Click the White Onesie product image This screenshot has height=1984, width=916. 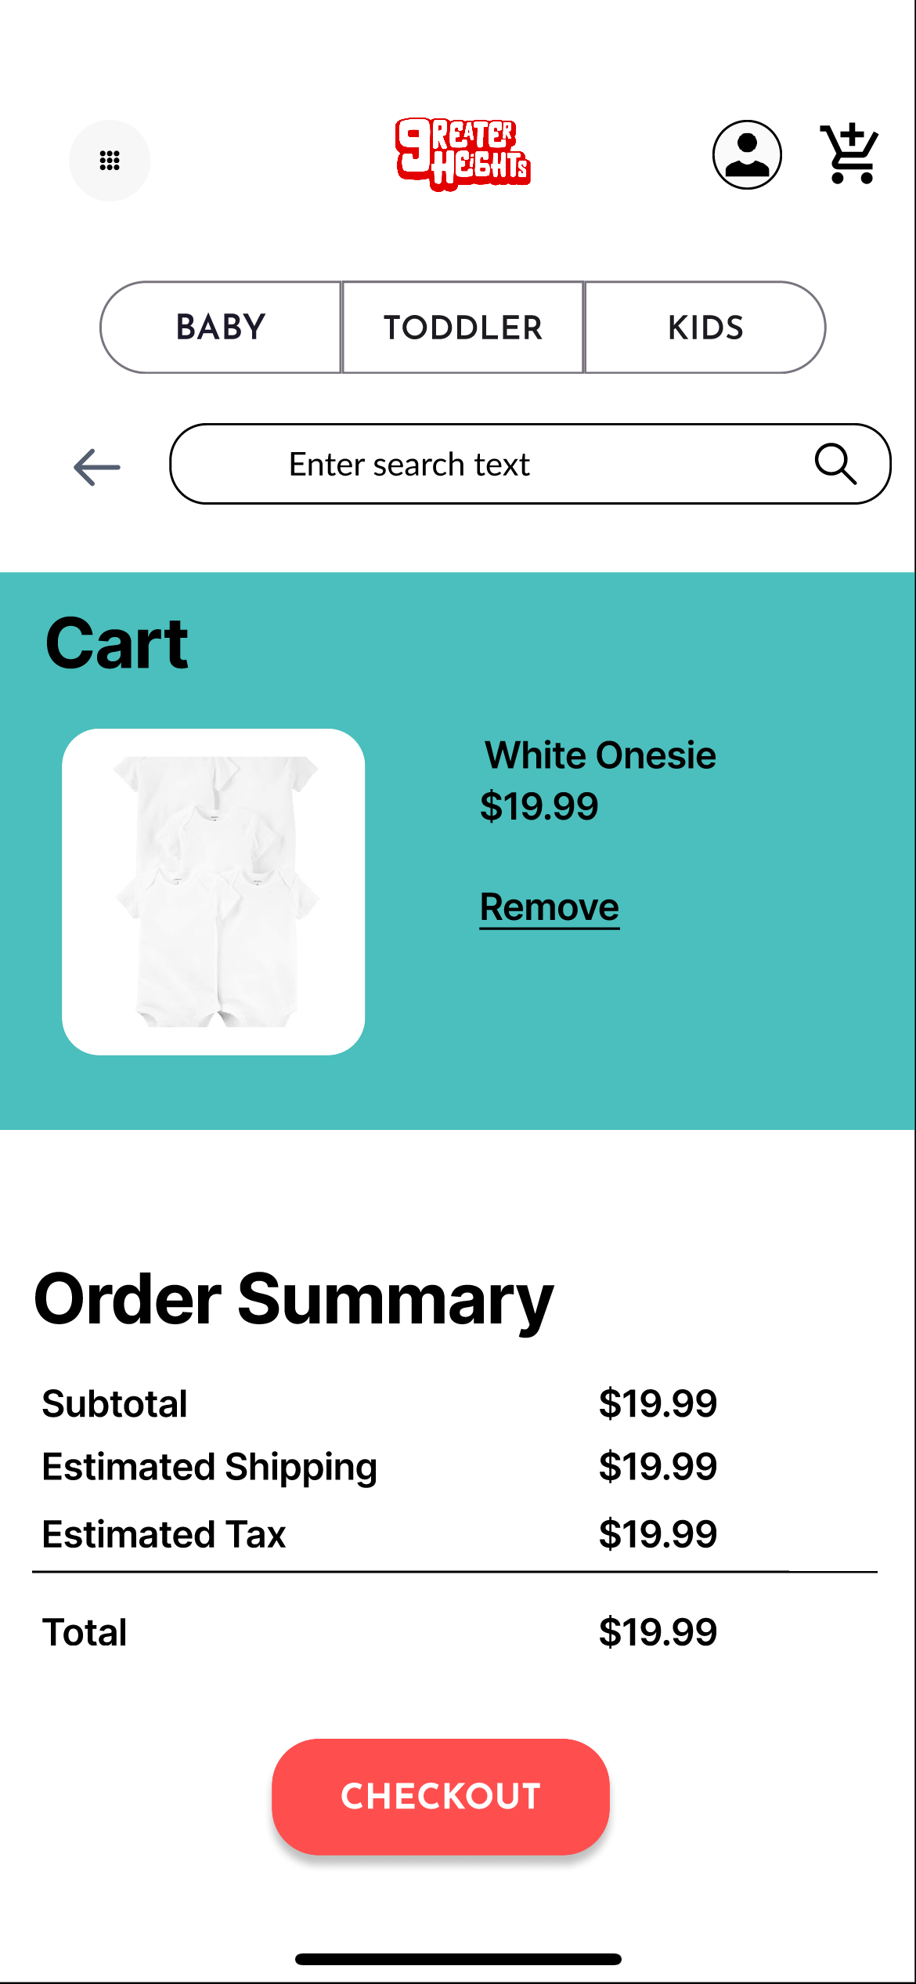[x=213, y=889]
